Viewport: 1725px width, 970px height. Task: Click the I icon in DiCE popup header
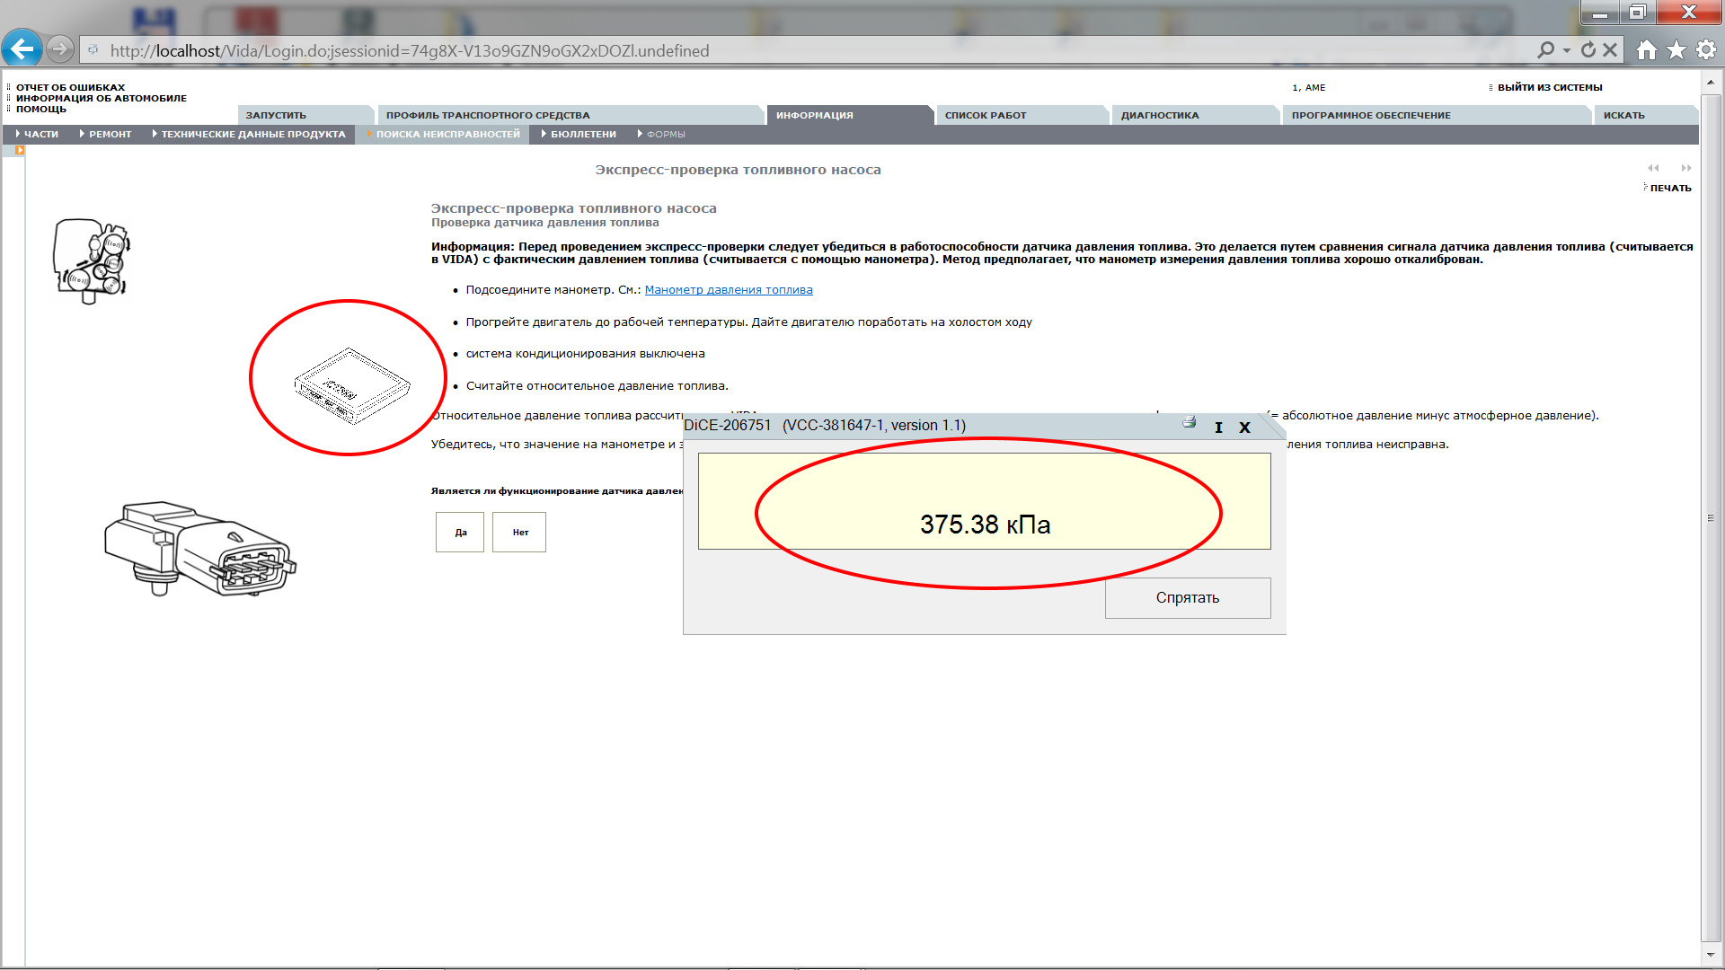pyautogui.click(x=1218, y=428)
